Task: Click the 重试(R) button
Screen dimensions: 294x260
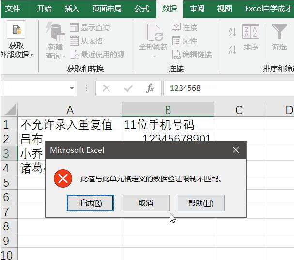Action: coord(90,203)
